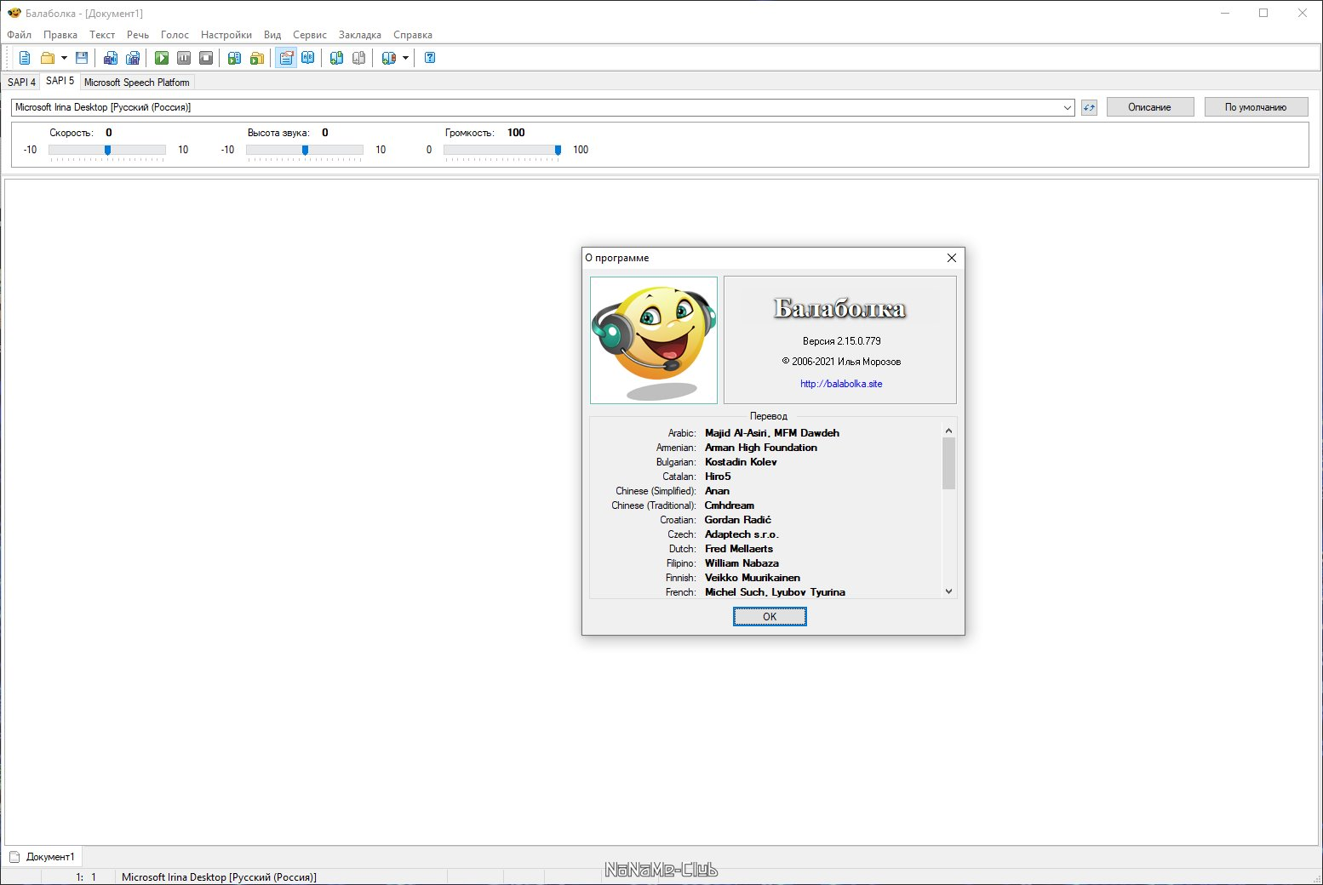Click the Help question mark icon
This screenshot has height=885, width=1323.
pyautogui.click(x=430, y=58)
